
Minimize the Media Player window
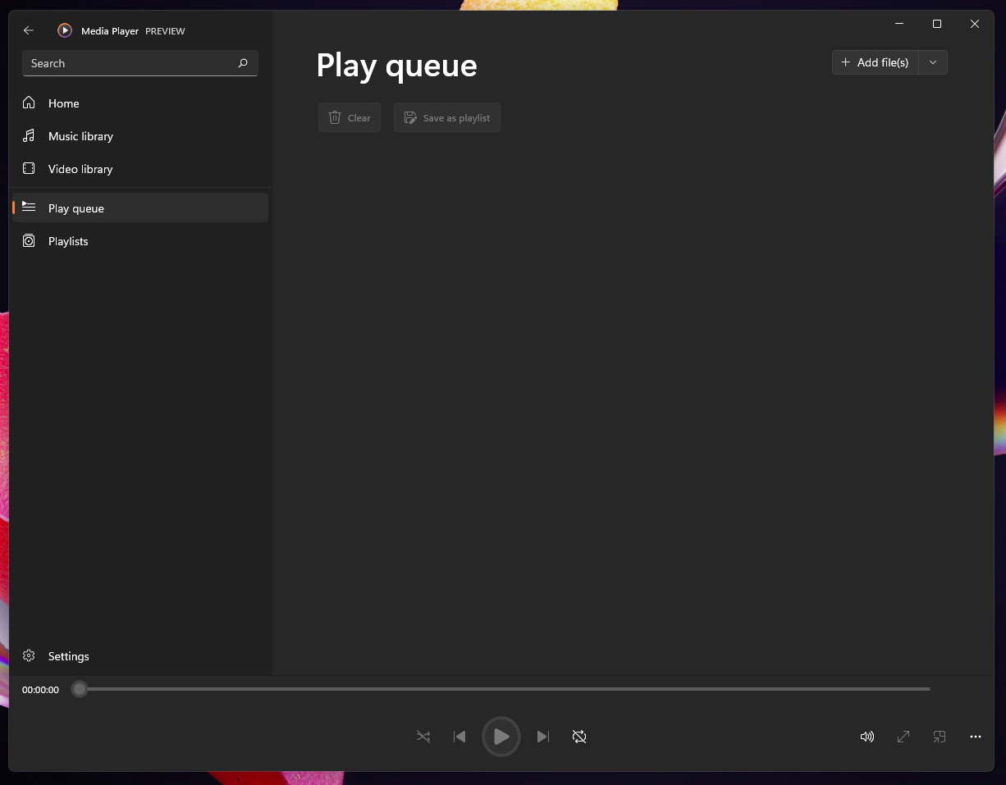(899, 24)
